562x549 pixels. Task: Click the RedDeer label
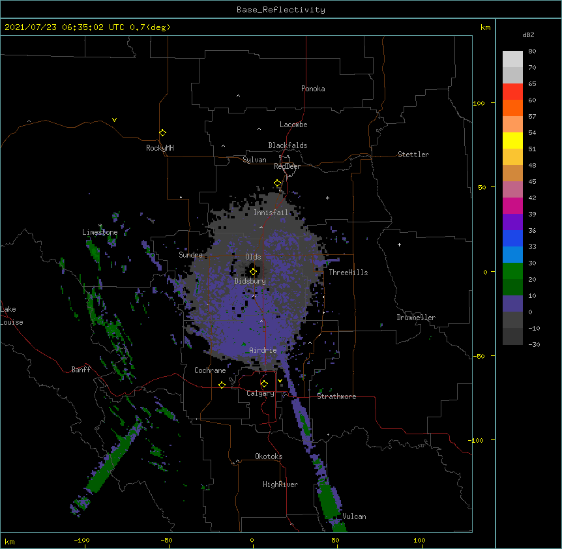coord(287,166)
